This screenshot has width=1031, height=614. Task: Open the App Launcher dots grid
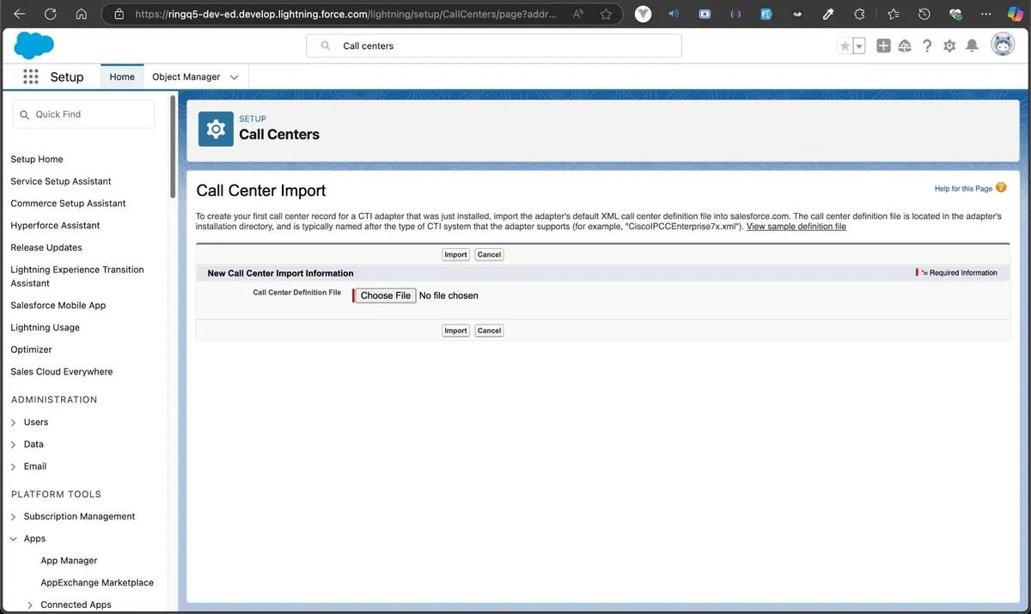pyautogui.click(x=31, y=76)
